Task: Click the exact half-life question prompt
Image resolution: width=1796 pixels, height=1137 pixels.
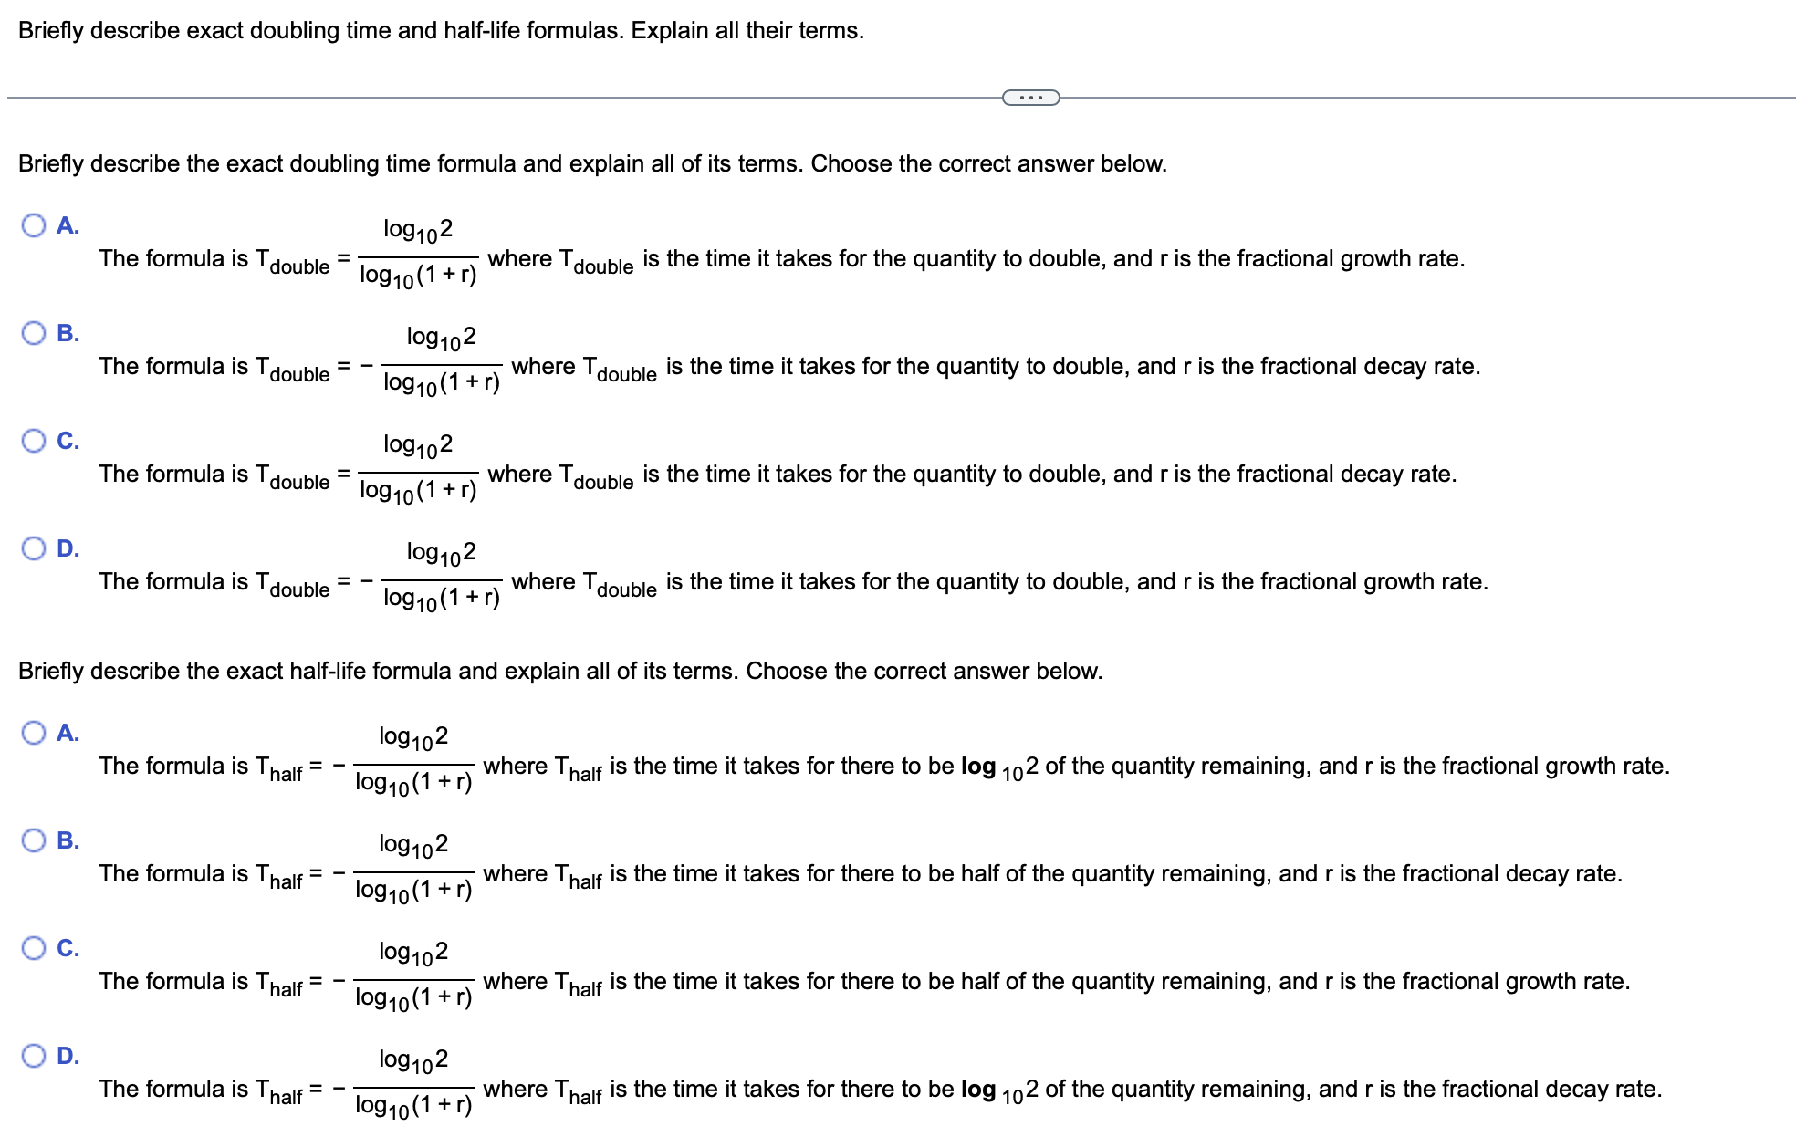Action: 559,672
